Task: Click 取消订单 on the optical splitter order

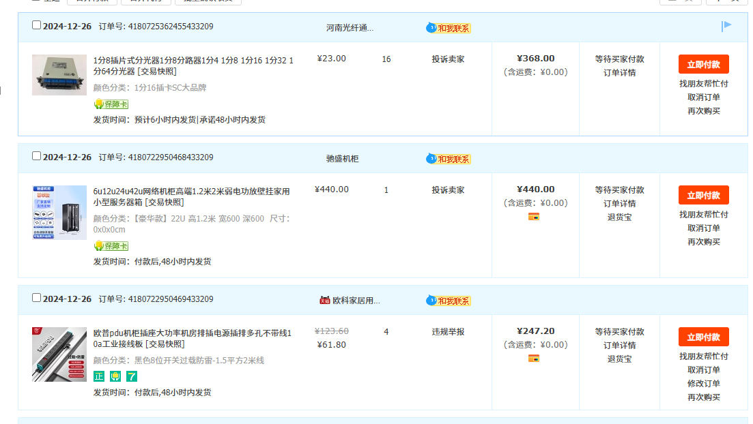Action: pyautogui.click(x=703, y=97)
